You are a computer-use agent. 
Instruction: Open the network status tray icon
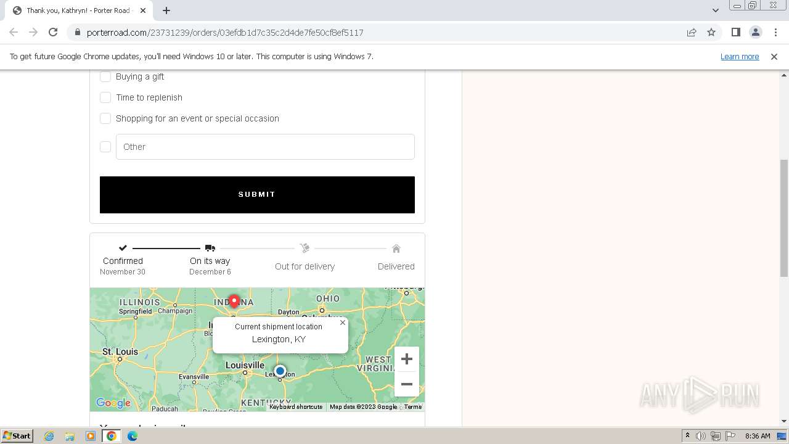pos(716,436)
